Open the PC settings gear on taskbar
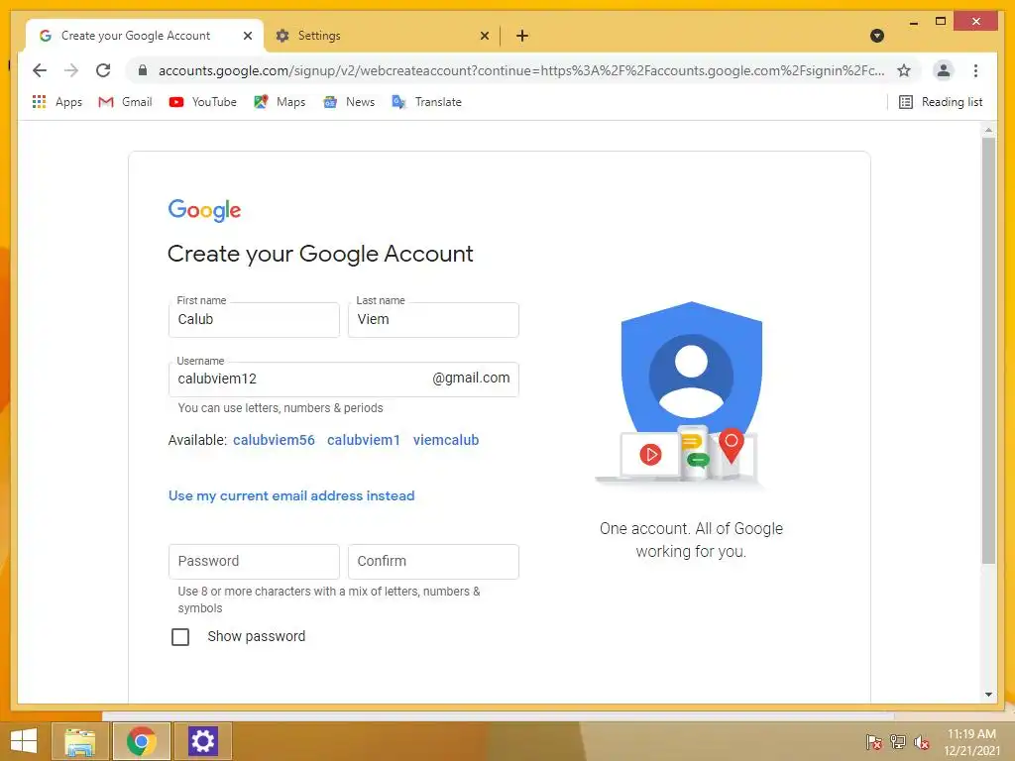1015x761 pixels. [202, 741]
